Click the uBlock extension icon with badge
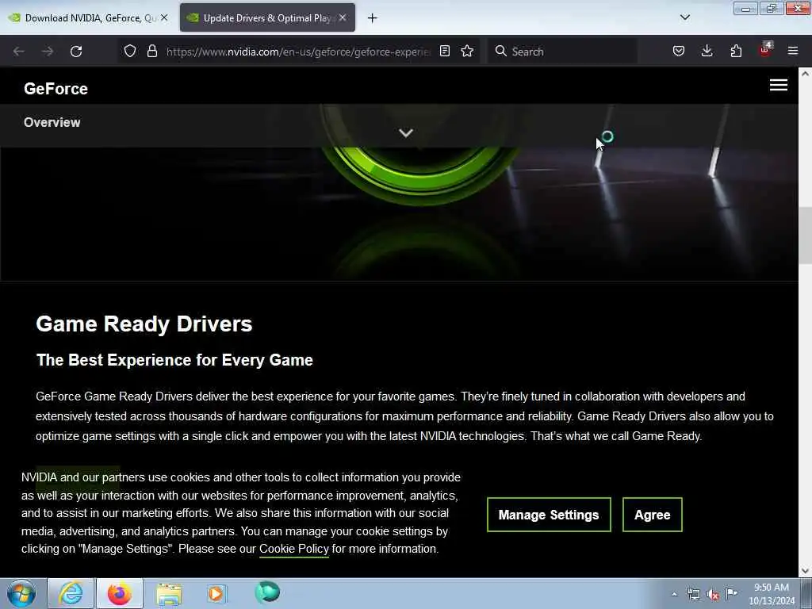 point(765,50)
